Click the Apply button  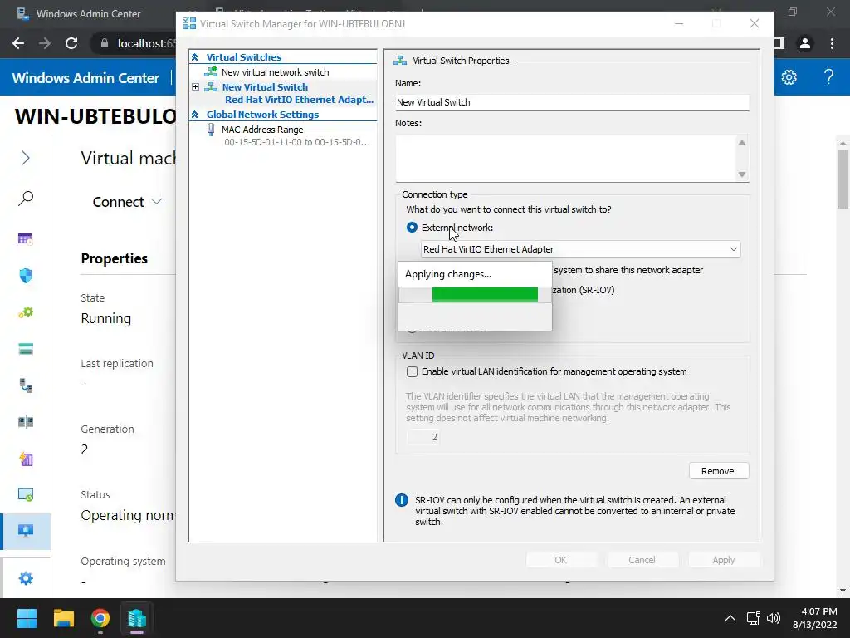pyautogui.click(x=723, y=560)
